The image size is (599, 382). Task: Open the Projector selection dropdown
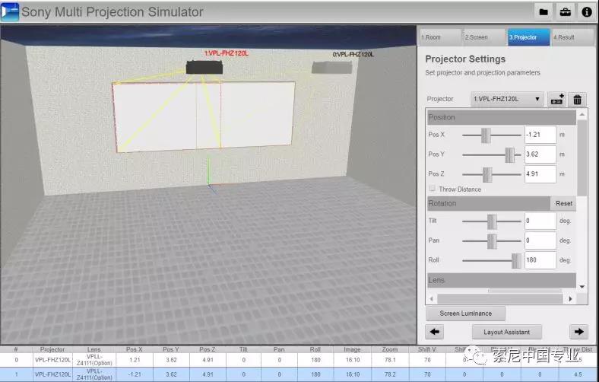(507, 99)
